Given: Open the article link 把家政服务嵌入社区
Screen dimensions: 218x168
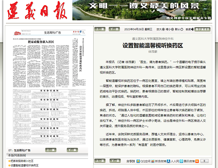Looking at the screenshot, I should click(22, 161).
